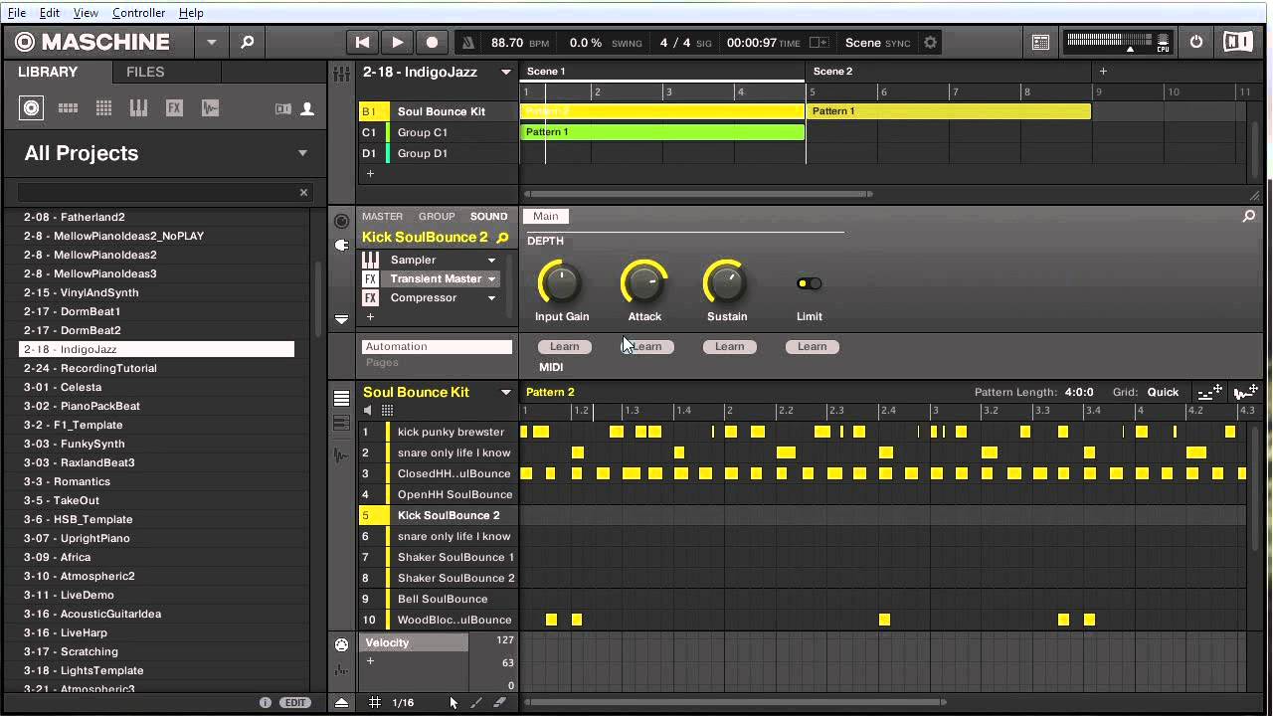Select Samples waveform file type icon
Viewport: 1273px width, 716px height.
point(210,108)
